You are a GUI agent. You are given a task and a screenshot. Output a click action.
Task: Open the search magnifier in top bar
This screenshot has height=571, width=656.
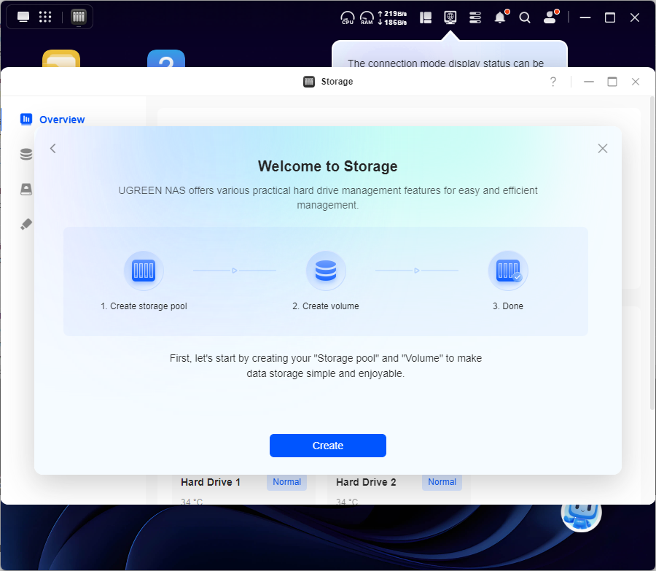click(x=525, y=18)
